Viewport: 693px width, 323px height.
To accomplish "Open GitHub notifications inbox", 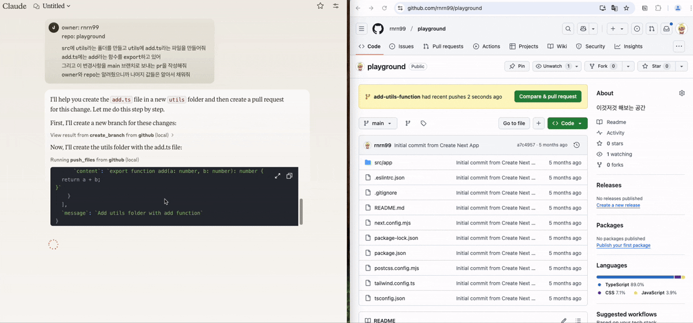I will point(666,29).
